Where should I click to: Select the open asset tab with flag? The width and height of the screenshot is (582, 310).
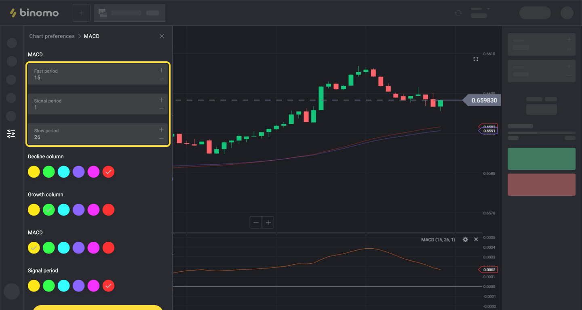pos(129,13)
